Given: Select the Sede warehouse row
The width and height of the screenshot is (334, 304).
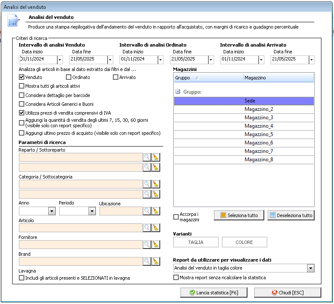Looking at the screenshot, I should (x=244, y=101).
